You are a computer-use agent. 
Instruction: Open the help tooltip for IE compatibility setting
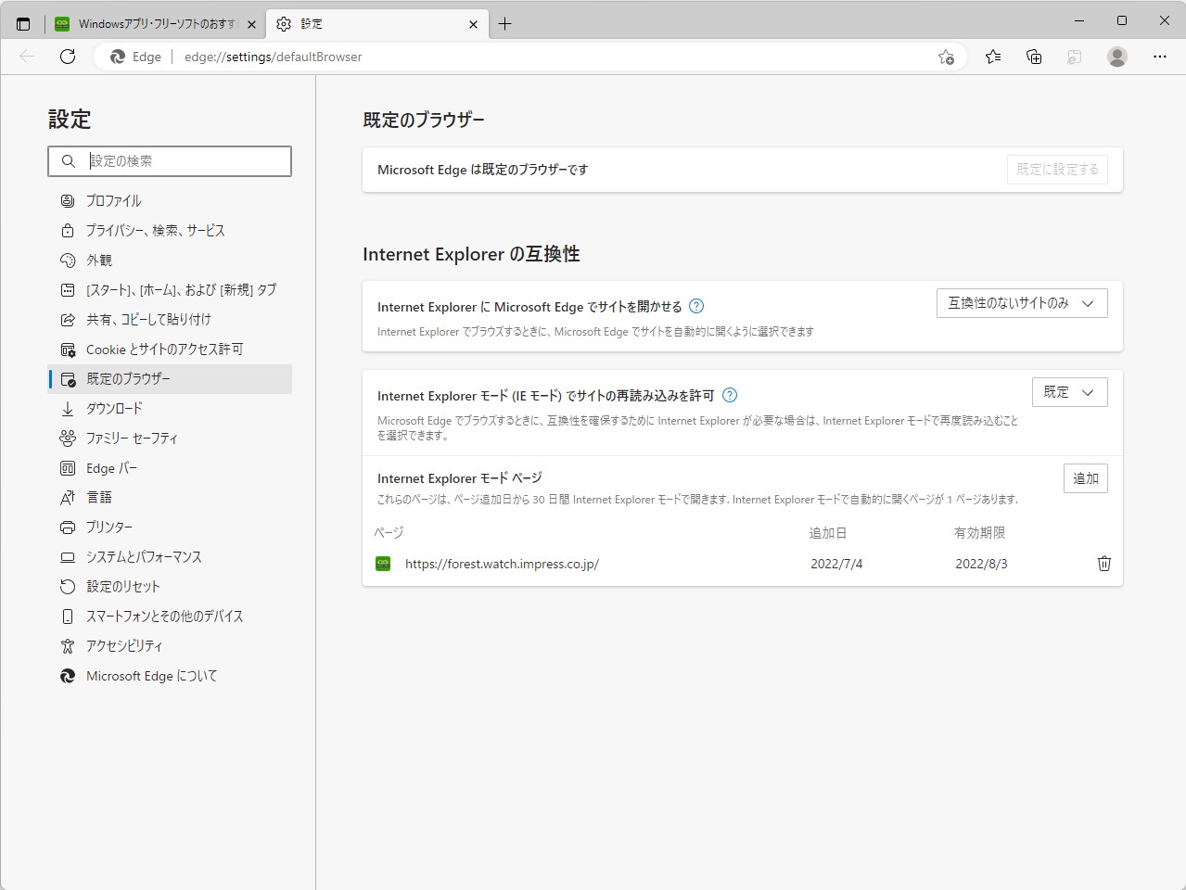(x=696, y=305)
